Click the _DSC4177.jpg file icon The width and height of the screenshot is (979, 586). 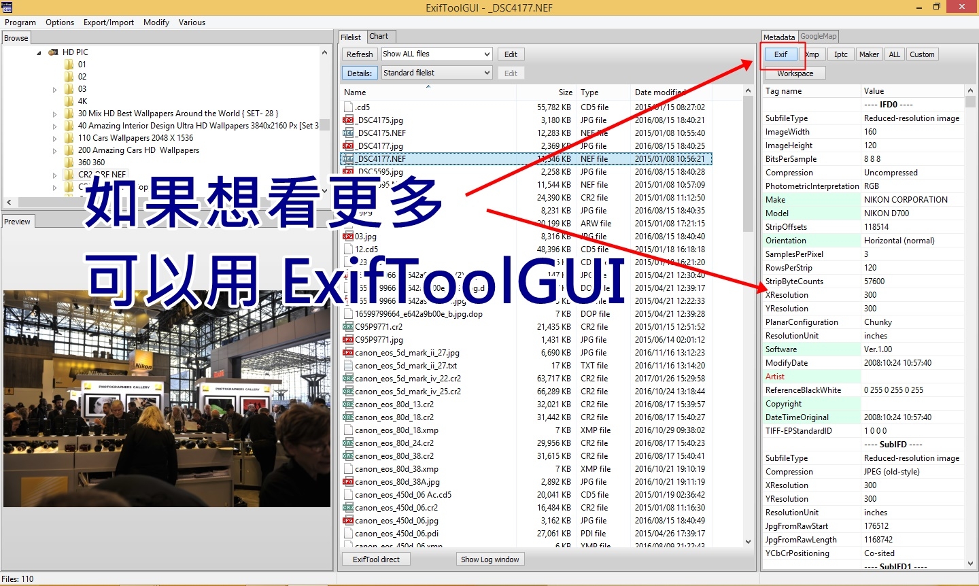tap(348, 145)
